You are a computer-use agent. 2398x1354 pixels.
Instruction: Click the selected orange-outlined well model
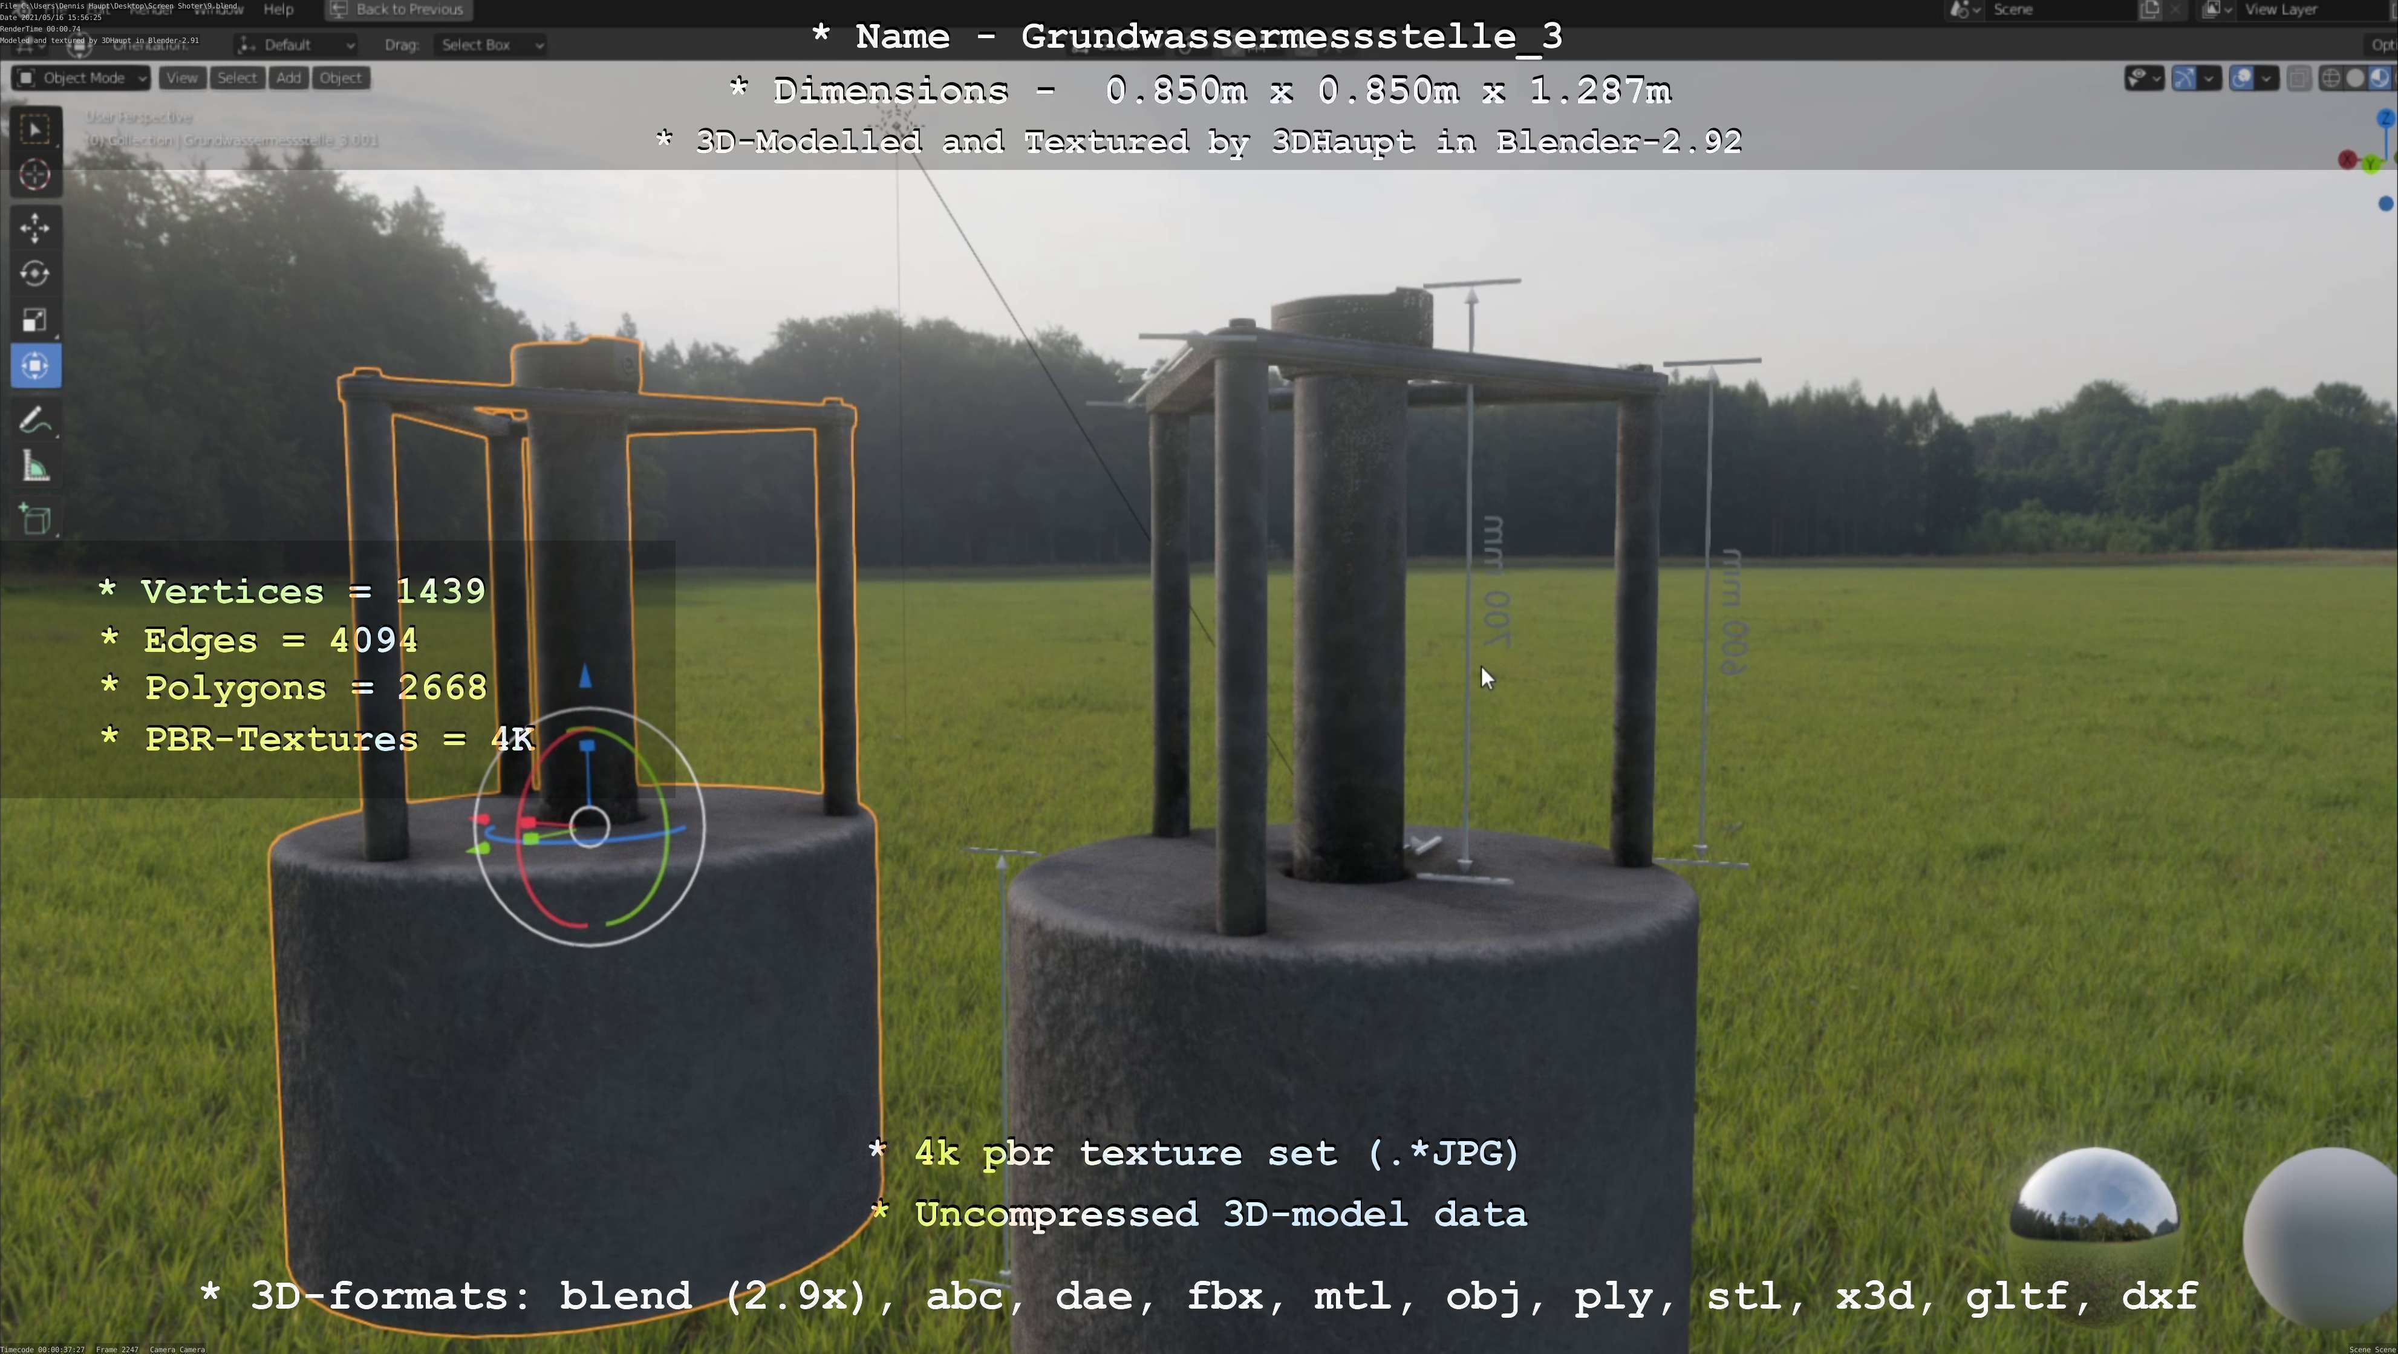pyautogui.click(x=577, y=1024)
